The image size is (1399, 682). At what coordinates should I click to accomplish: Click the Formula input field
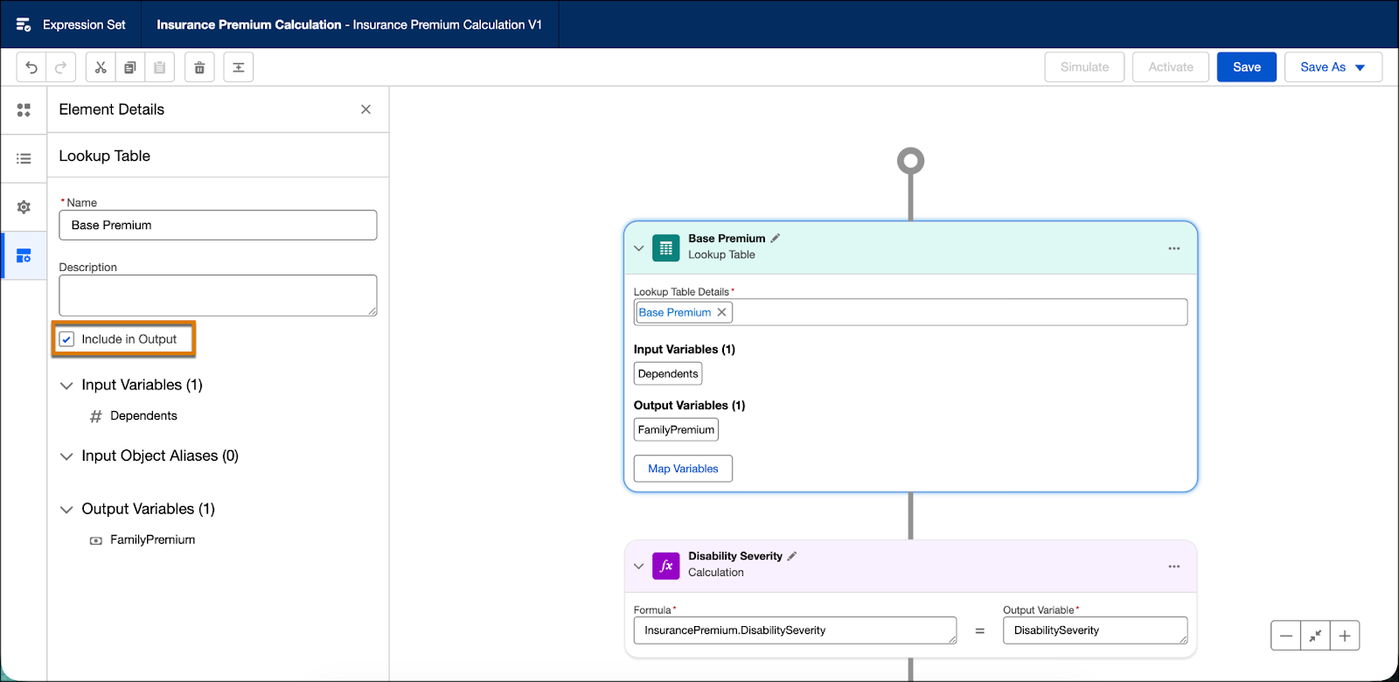(x=795, y=630)
